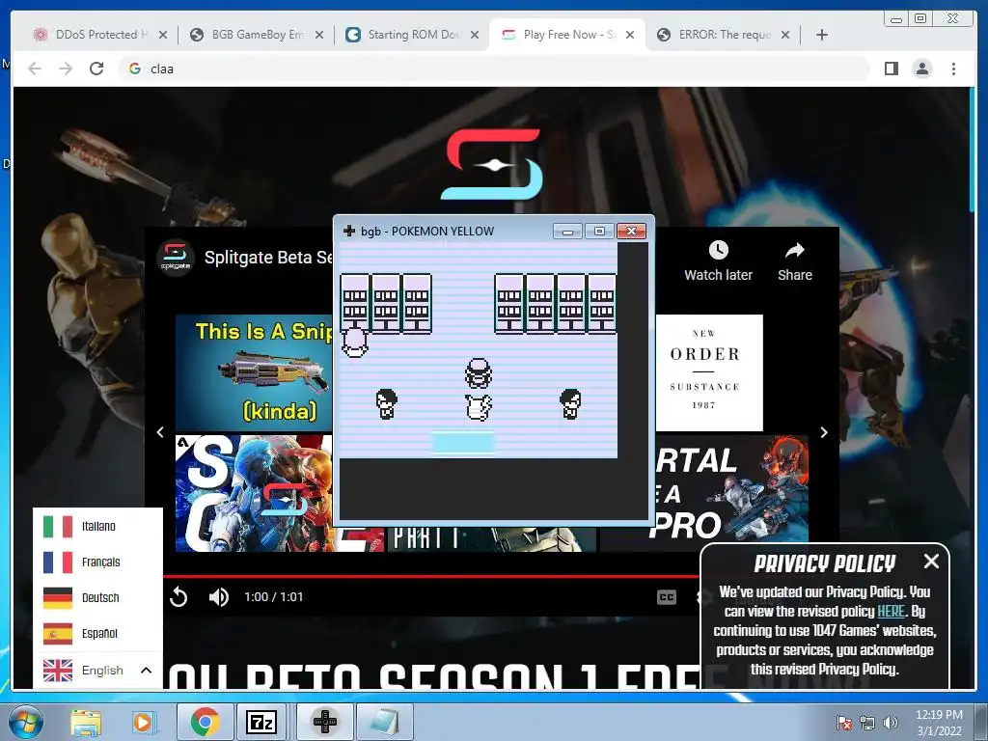Switch to the BGB GameBoy Emulator tab
988x741 pixels.
[x=255, y=35]
